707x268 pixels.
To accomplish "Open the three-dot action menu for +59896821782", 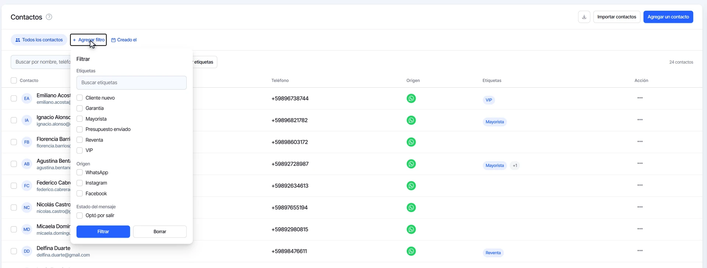I will pyautogui.click(x=640, y=120).
